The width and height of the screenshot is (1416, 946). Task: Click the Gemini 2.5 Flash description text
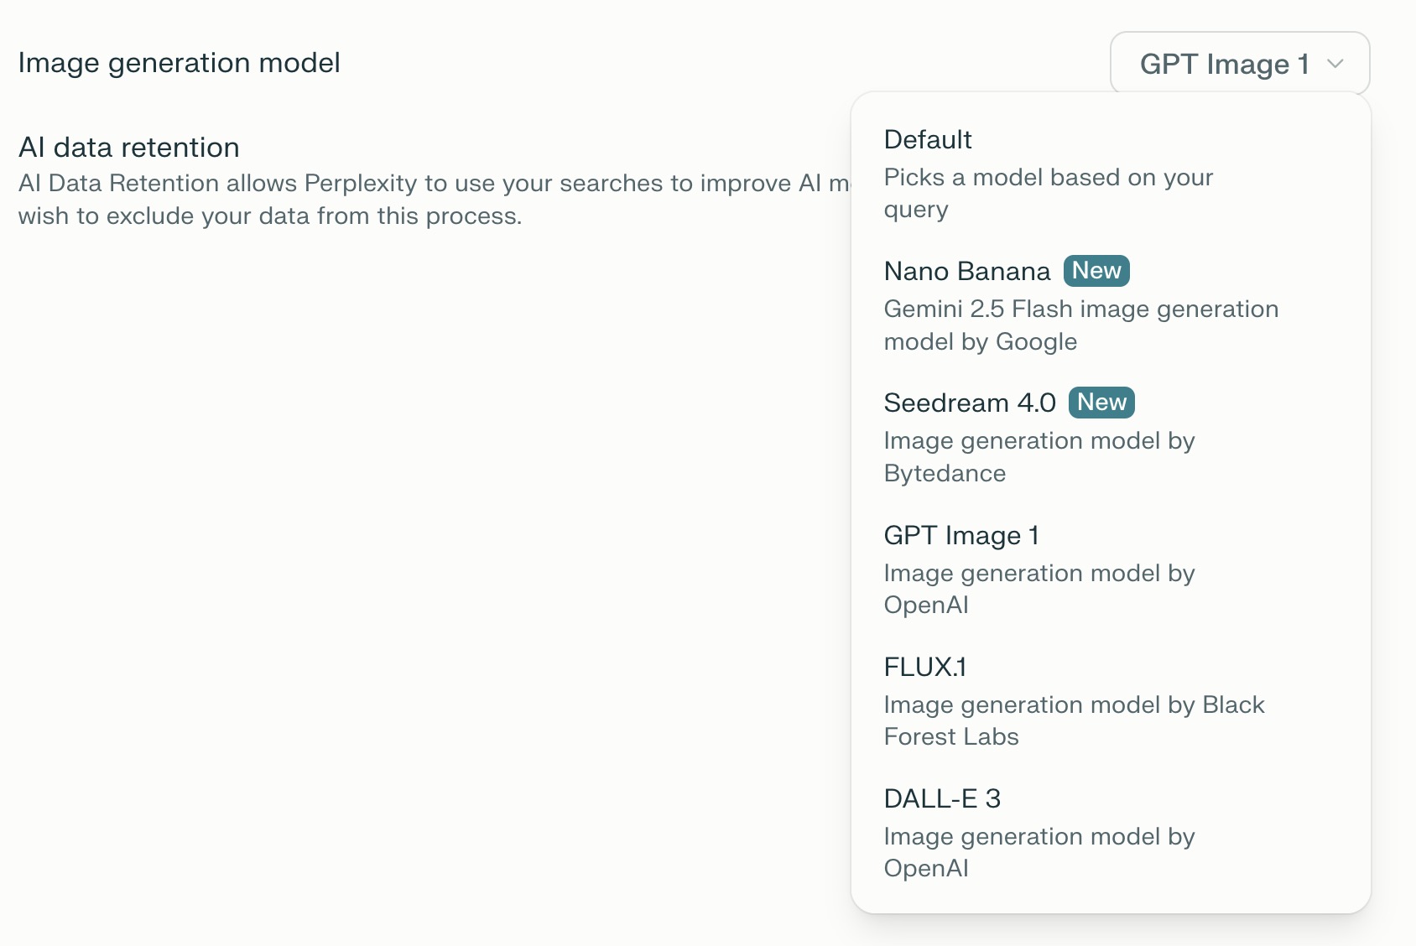coord(1080,325)
